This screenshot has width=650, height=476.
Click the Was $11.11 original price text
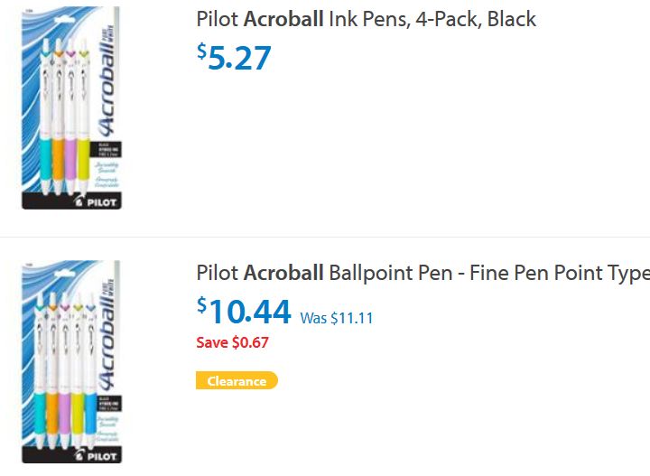[337, 318]
